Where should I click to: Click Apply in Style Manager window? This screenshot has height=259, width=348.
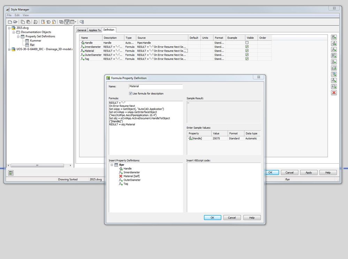pos(309,173)
